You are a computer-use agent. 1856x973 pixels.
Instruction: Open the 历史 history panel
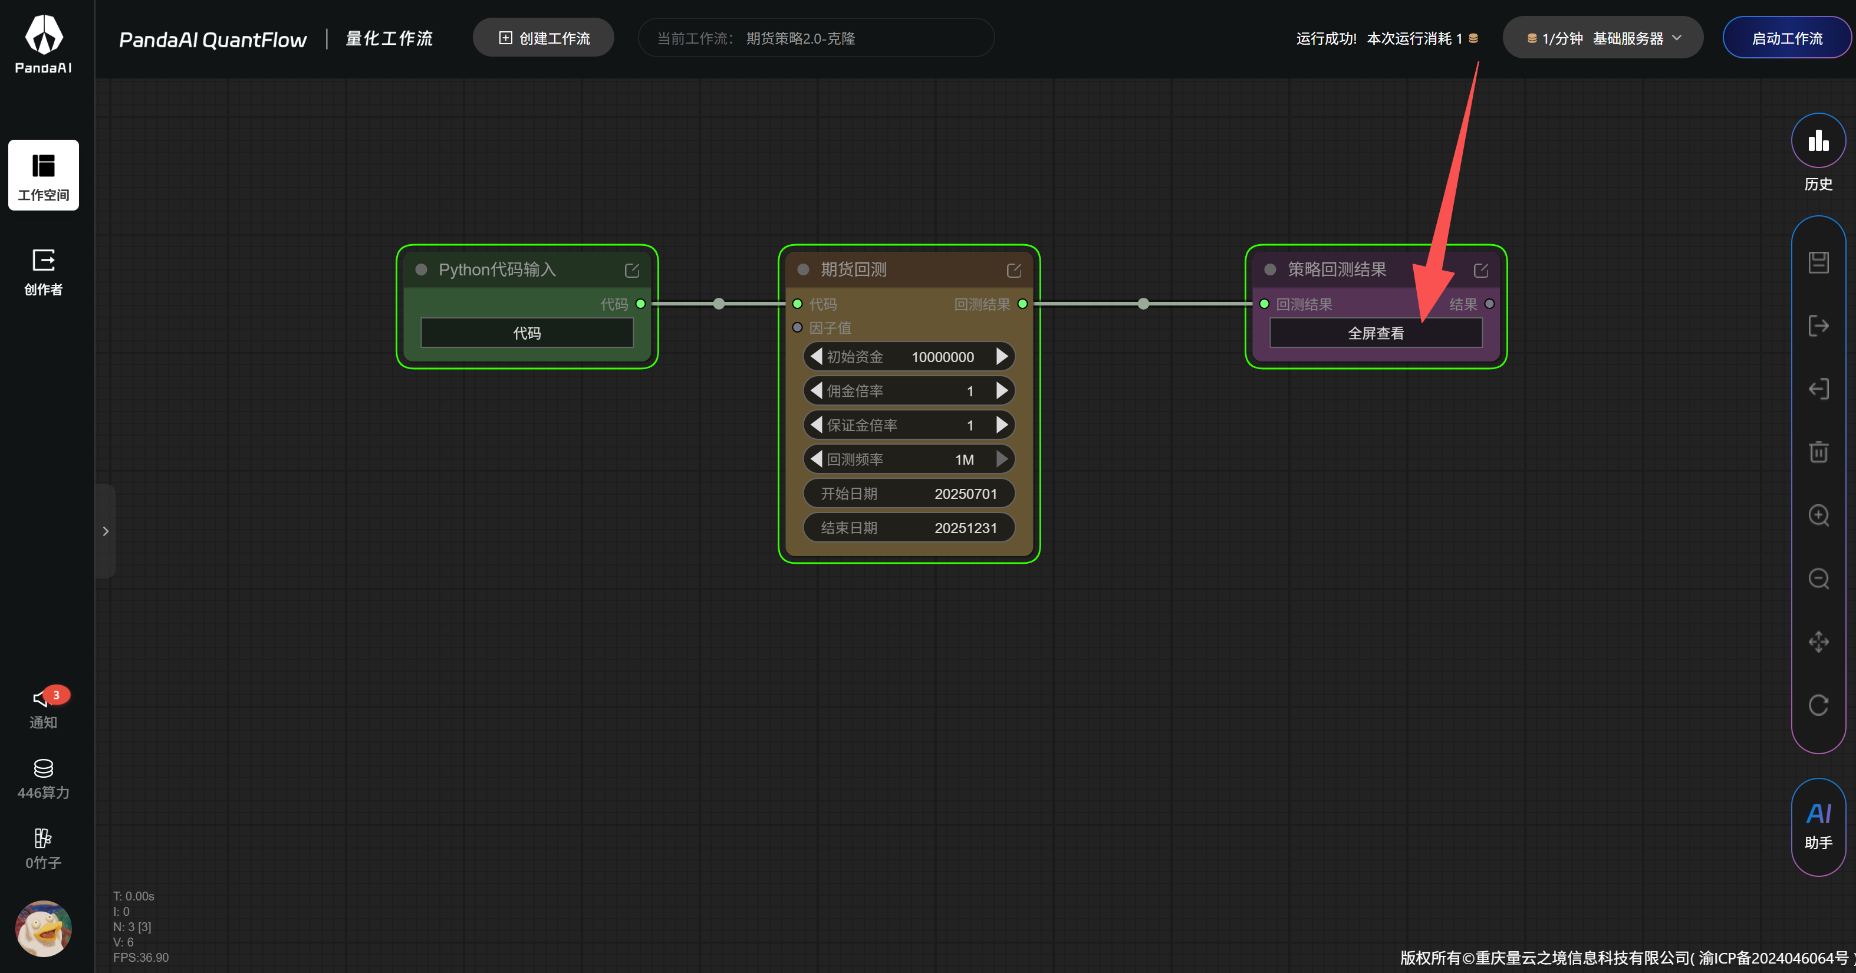pyautogui.click(x=1818, y=152)
